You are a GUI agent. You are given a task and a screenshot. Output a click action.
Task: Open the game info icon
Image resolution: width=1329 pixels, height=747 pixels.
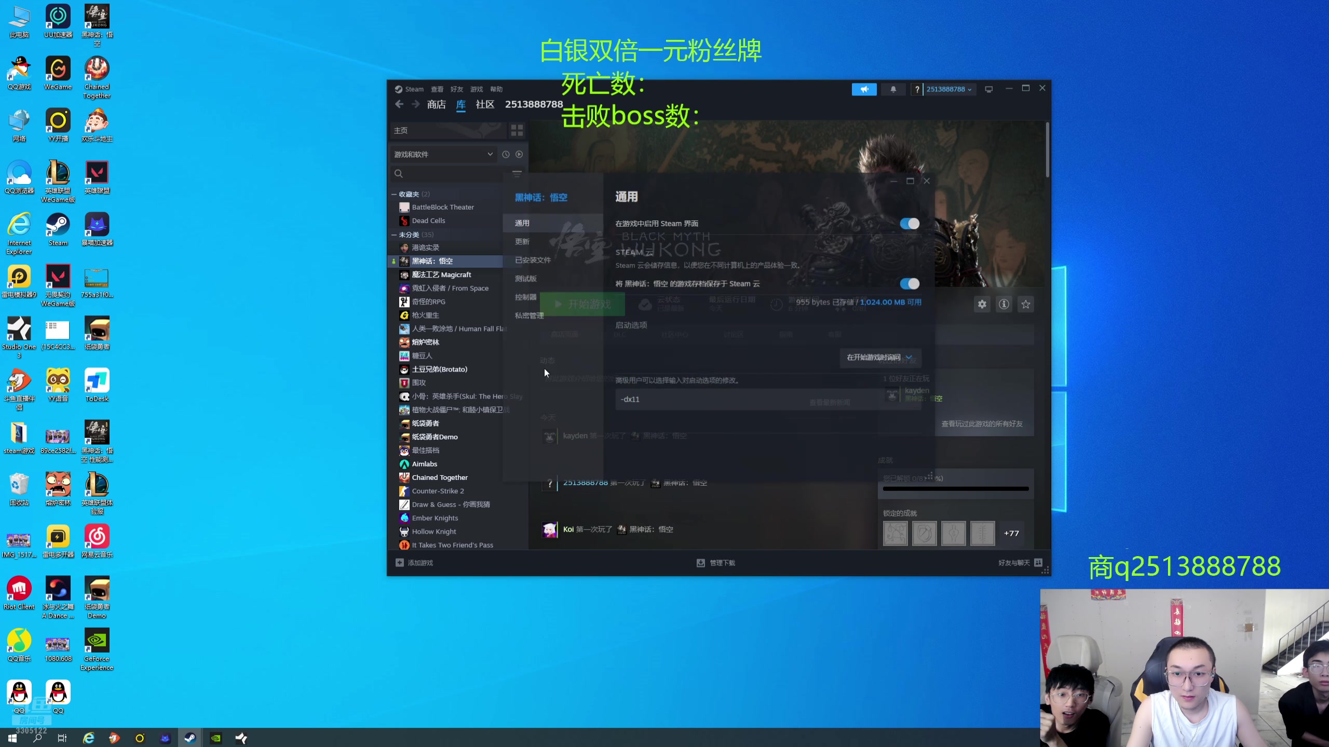[x=1003, y=305]
